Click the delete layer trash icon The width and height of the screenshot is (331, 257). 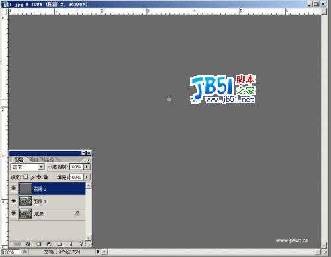pyautogui.click(x=81, y=244)
